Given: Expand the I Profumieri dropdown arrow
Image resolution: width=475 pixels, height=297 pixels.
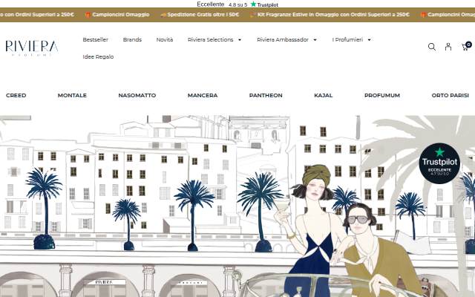Looking at the screenshot, I should [x=370, y=39].
